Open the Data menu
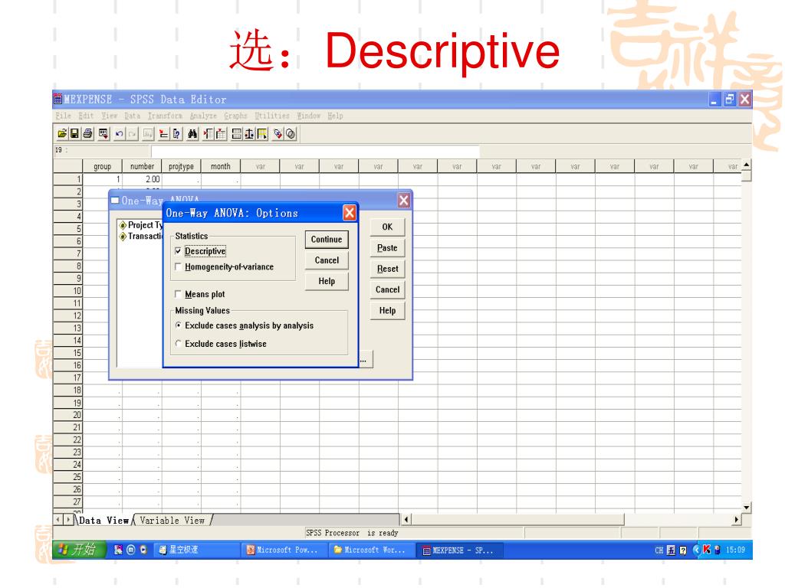Screen dimensions: 785x588 [x=132, y=116]
